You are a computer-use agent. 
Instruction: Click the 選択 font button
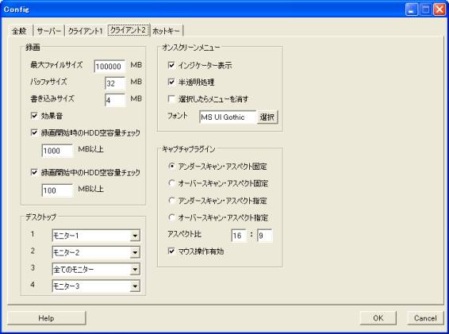pos(267,117)
